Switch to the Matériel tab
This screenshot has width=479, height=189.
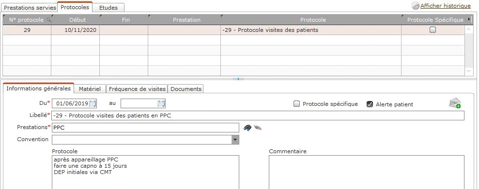[90, 89]
